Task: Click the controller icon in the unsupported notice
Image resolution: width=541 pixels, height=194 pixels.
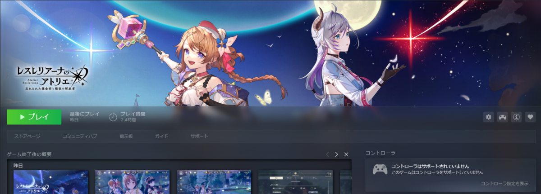Action: pyautogui.click(x=380, y=169)
